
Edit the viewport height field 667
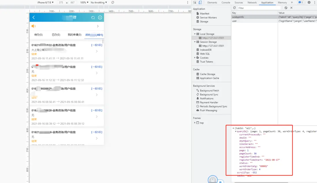[x=72, y=2]
